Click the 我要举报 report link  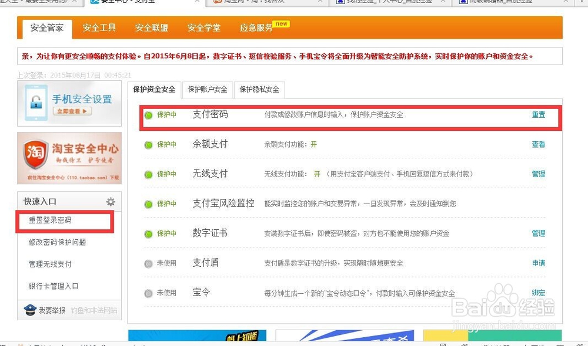pyautogui.click(x=52, y=310)
